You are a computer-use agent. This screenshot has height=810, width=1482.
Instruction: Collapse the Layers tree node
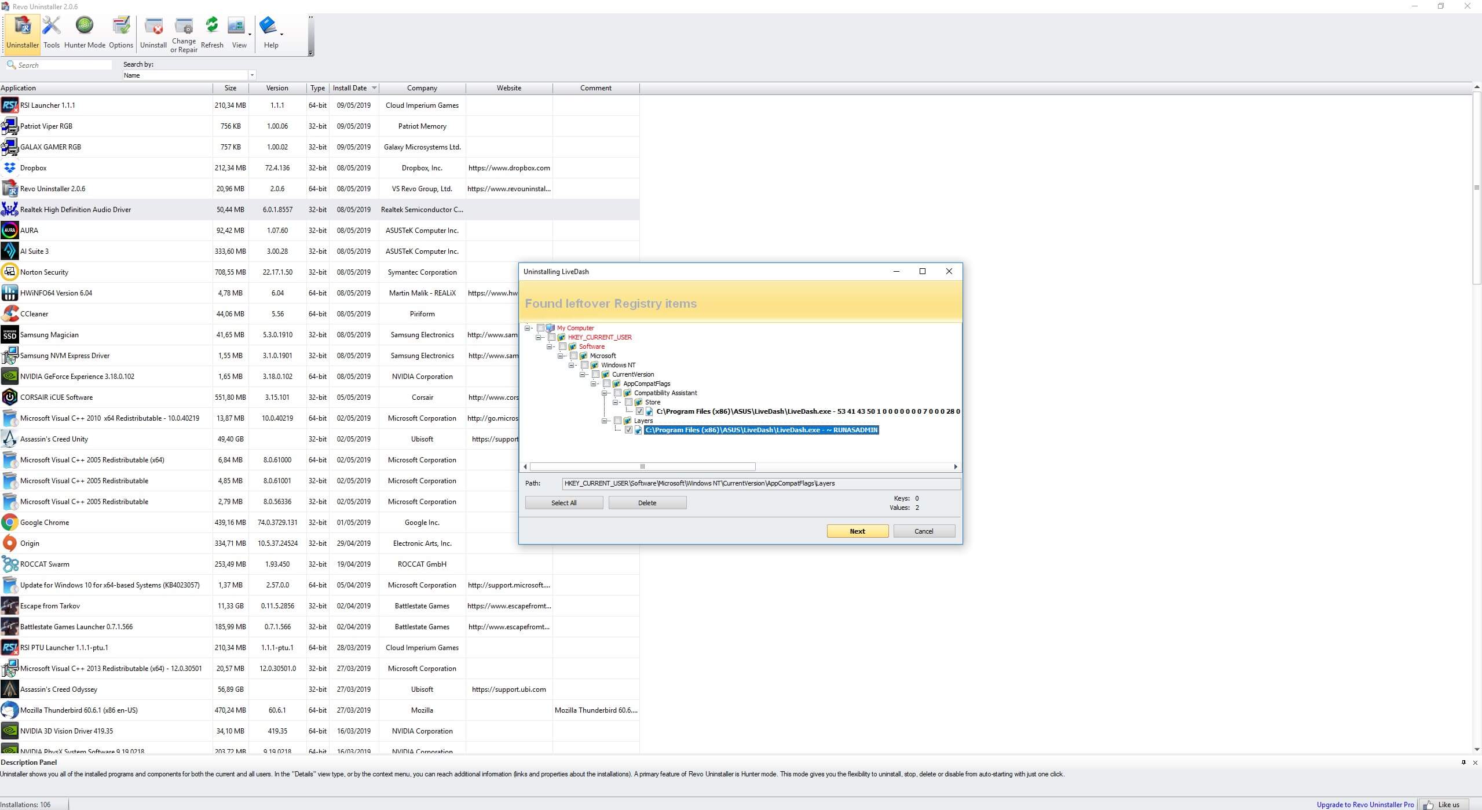click(605, 421)
